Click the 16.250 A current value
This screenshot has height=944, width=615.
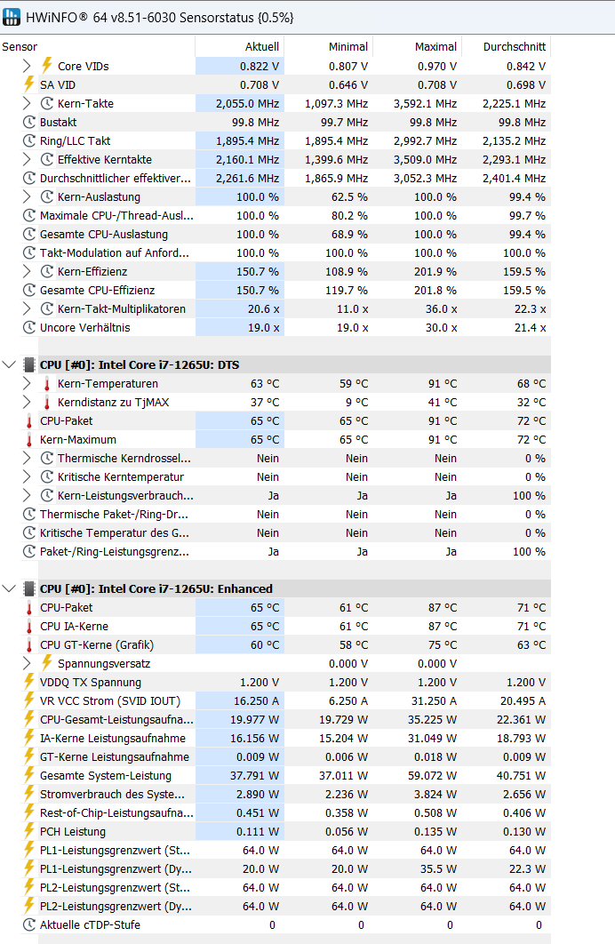256,700
